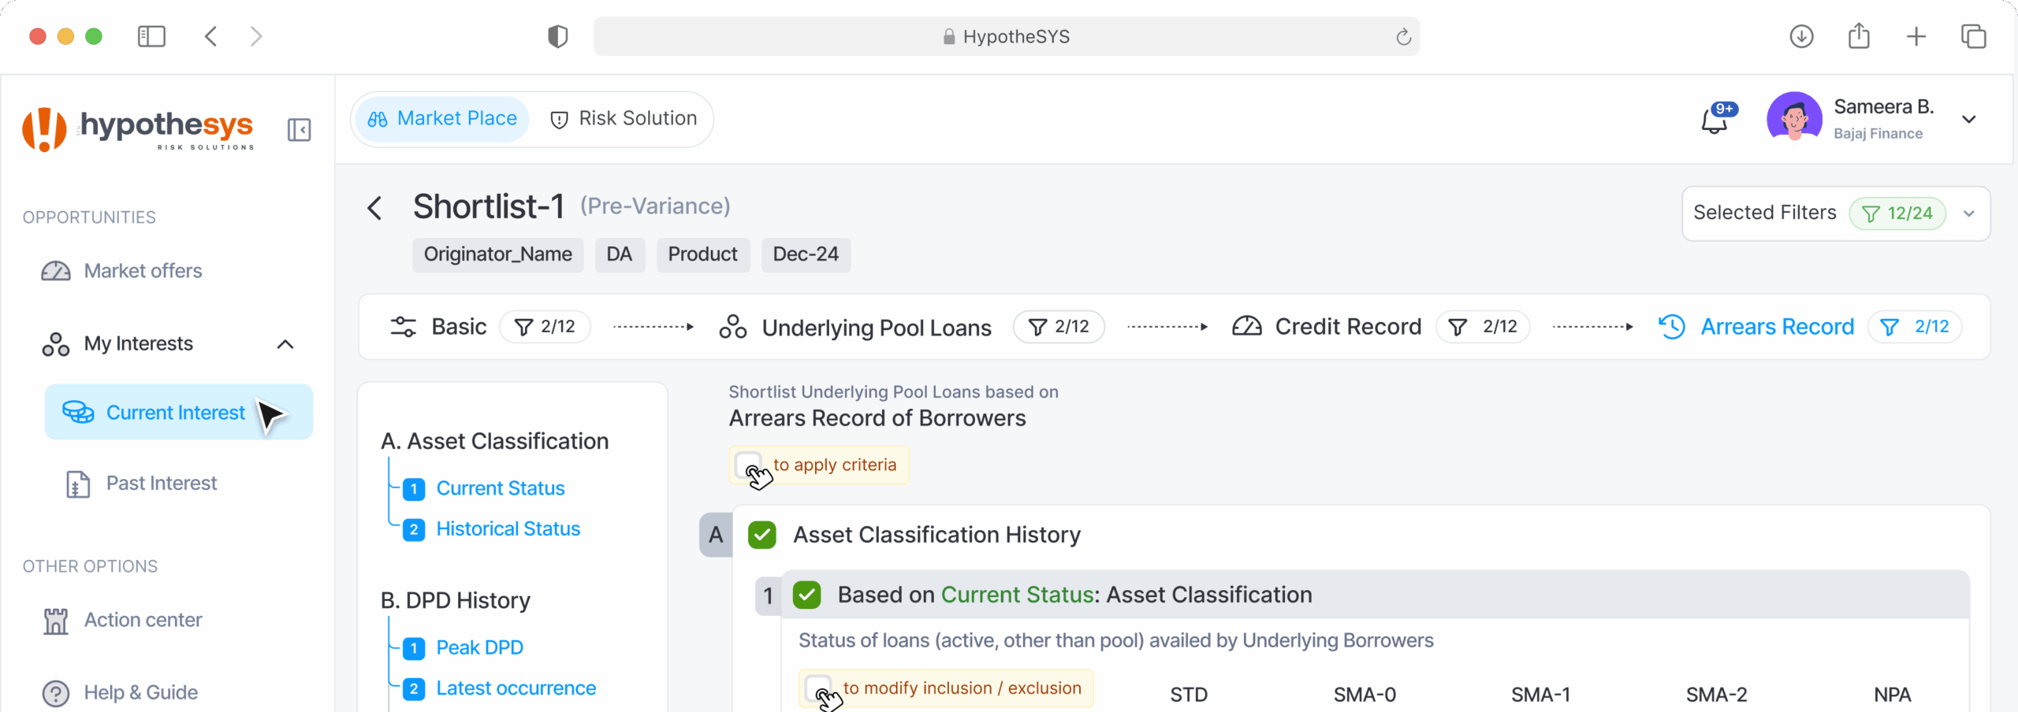Open Past Interest in the sidebar
The height and width of the screenshot is (712, 2018).
[x=161, y=483]
